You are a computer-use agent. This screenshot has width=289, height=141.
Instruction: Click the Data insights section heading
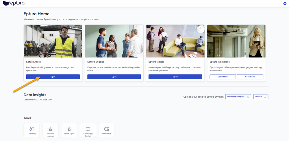[35, 95]
